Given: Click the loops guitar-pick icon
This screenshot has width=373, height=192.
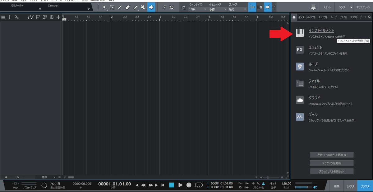Looking at the screenshot, I should [x=300, y=66].
